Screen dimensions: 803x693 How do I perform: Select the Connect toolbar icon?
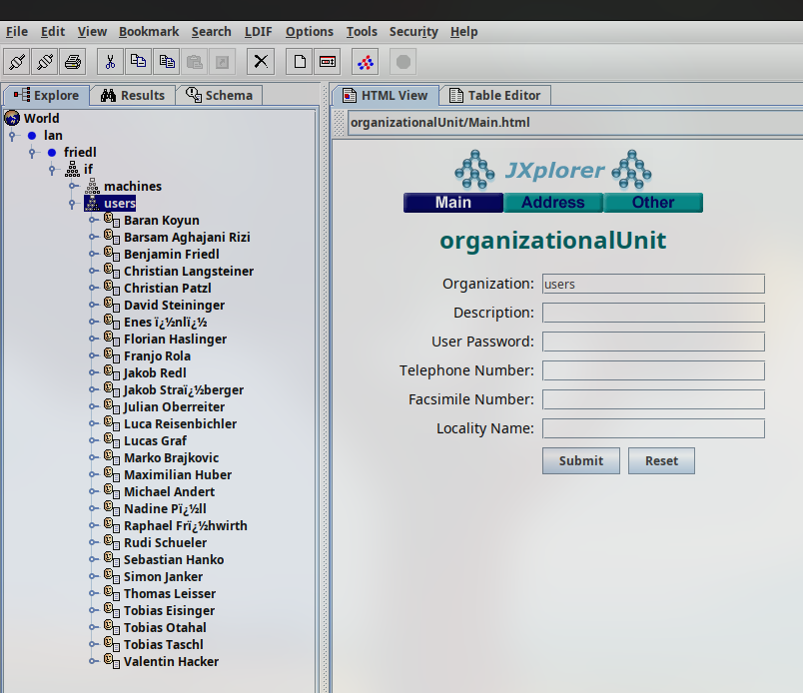pyautogui.click(x=15, y=61)
